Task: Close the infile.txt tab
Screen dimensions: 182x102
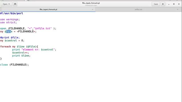Action: [x=177, y=9]
